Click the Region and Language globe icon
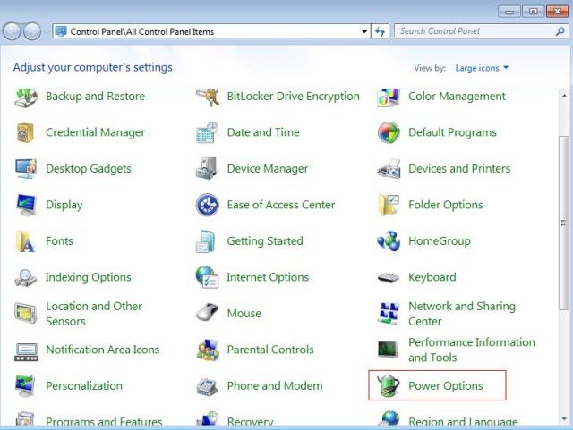573x430 pixels. (389, 418)
